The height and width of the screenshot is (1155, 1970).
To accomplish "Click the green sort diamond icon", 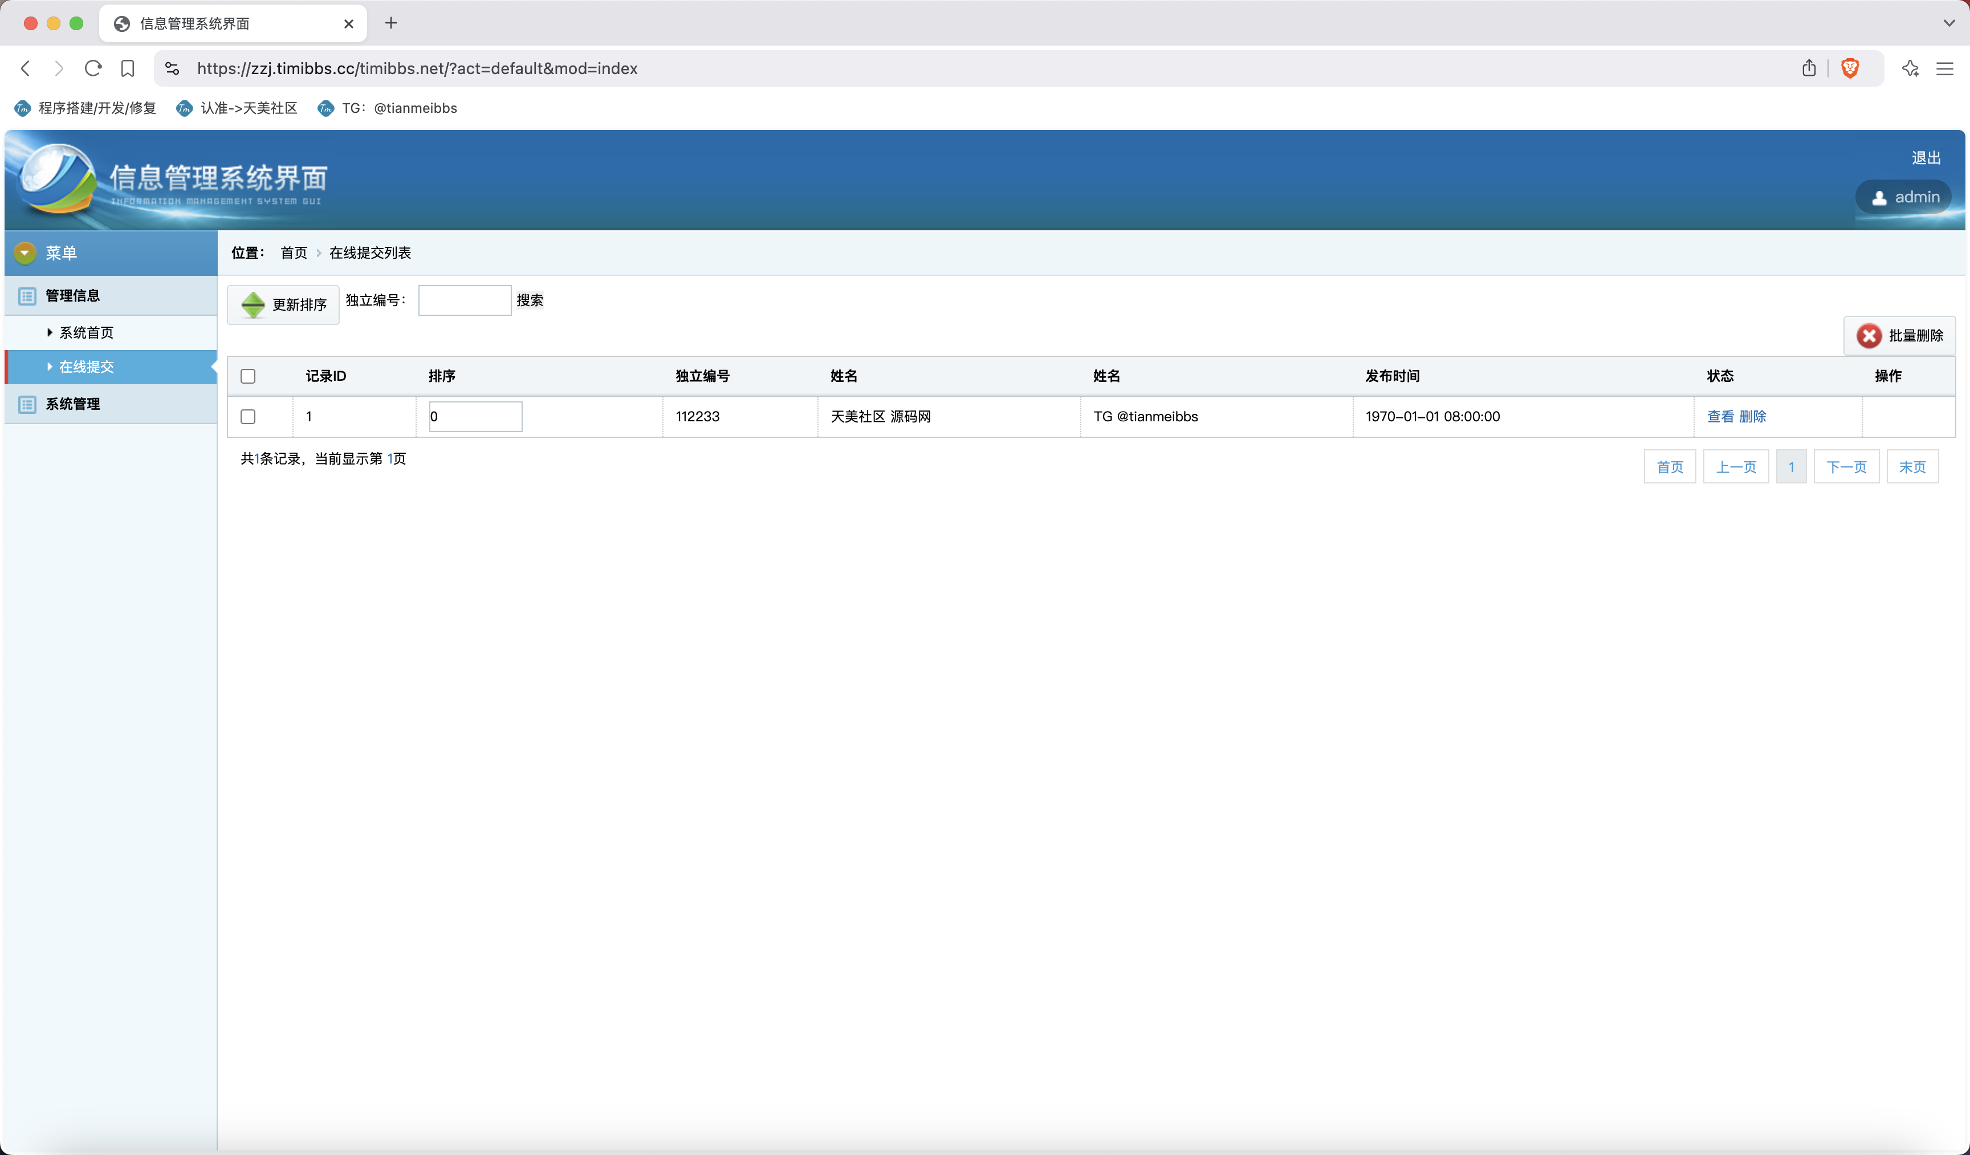I will (253, 305).
